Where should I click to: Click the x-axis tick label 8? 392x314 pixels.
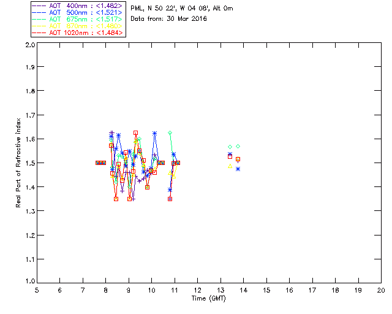coord(106,291)
